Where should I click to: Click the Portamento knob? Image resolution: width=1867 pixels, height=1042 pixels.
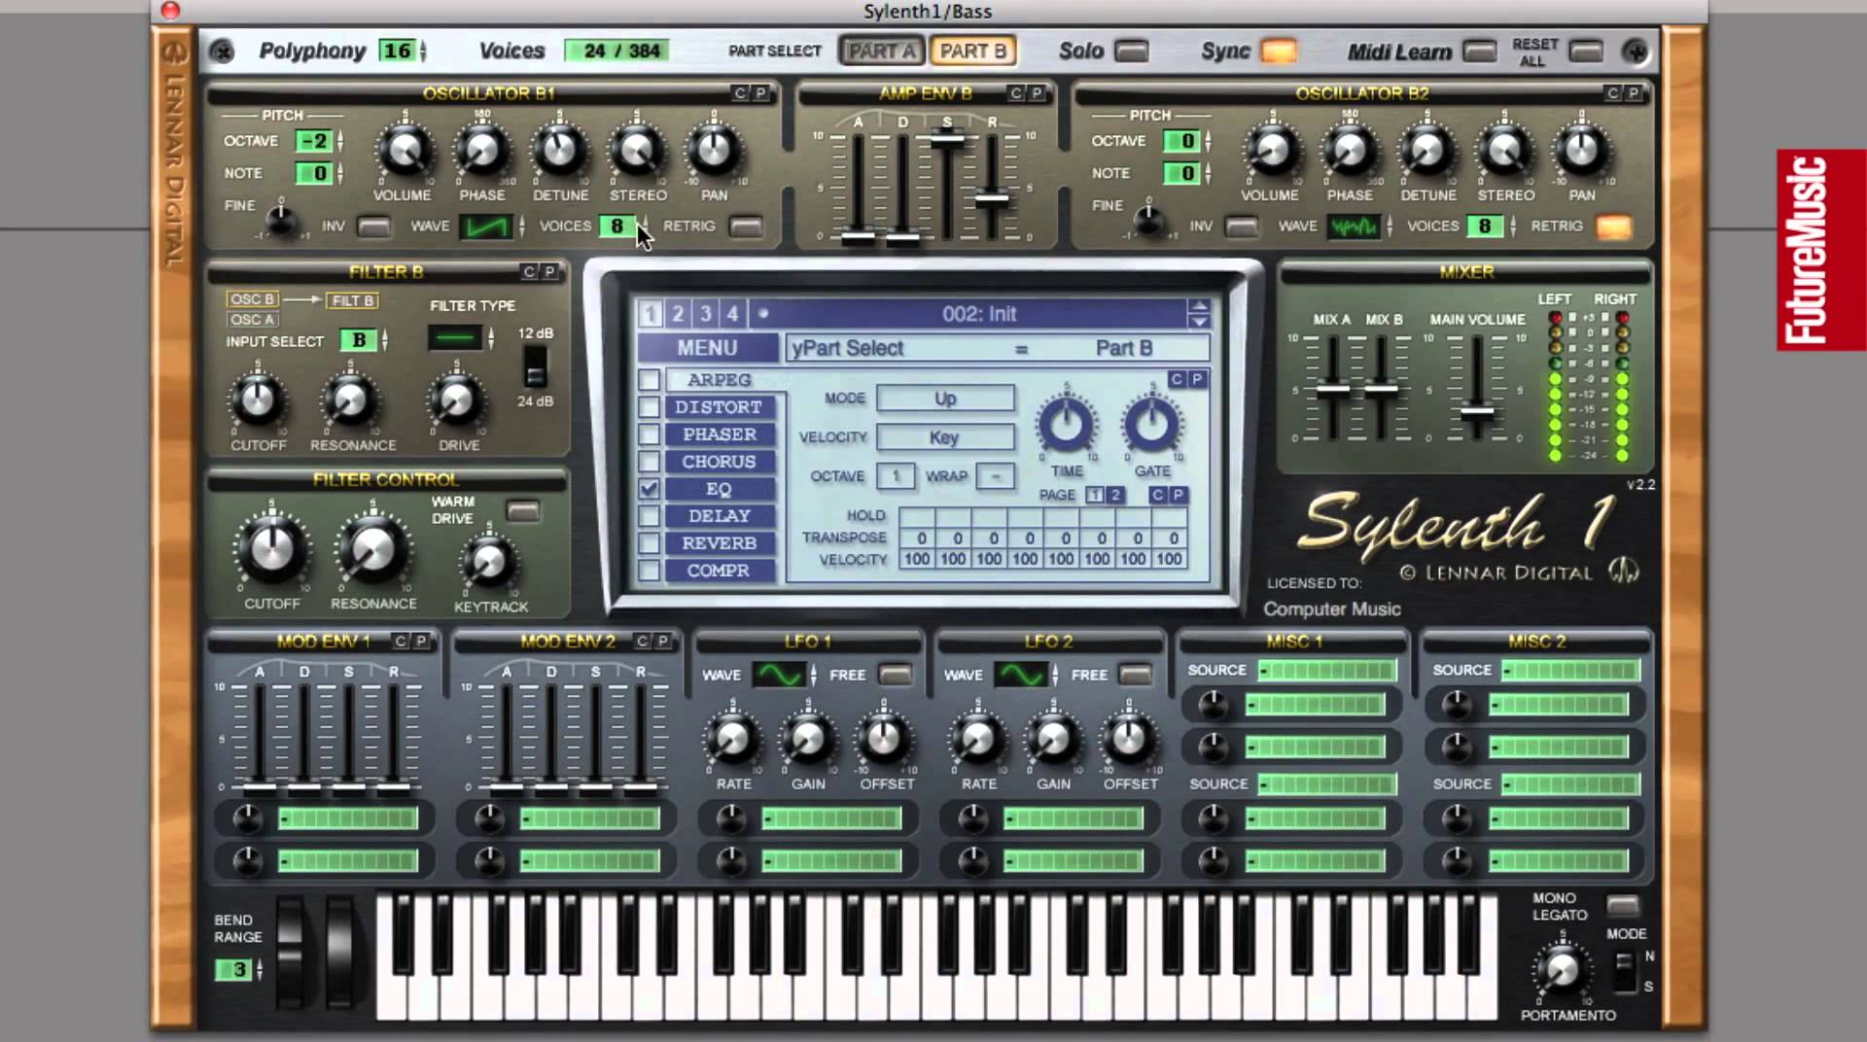1563,969
